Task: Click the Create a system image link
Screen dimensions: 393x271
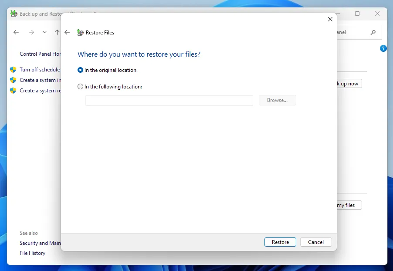Action: point(40,80)
